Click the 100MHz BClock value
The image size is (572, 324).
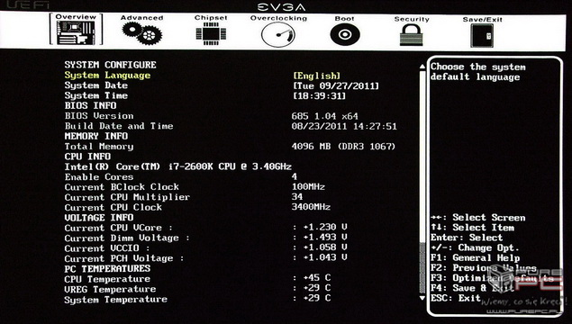tap(308, 187)
